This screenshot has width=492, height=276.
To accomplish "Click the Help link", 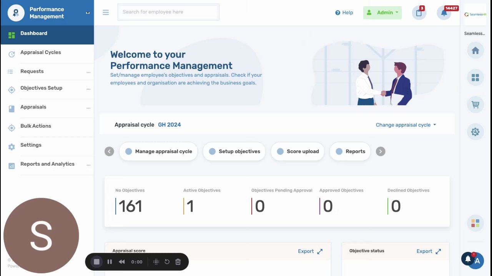I will click(x=344, y=13).
